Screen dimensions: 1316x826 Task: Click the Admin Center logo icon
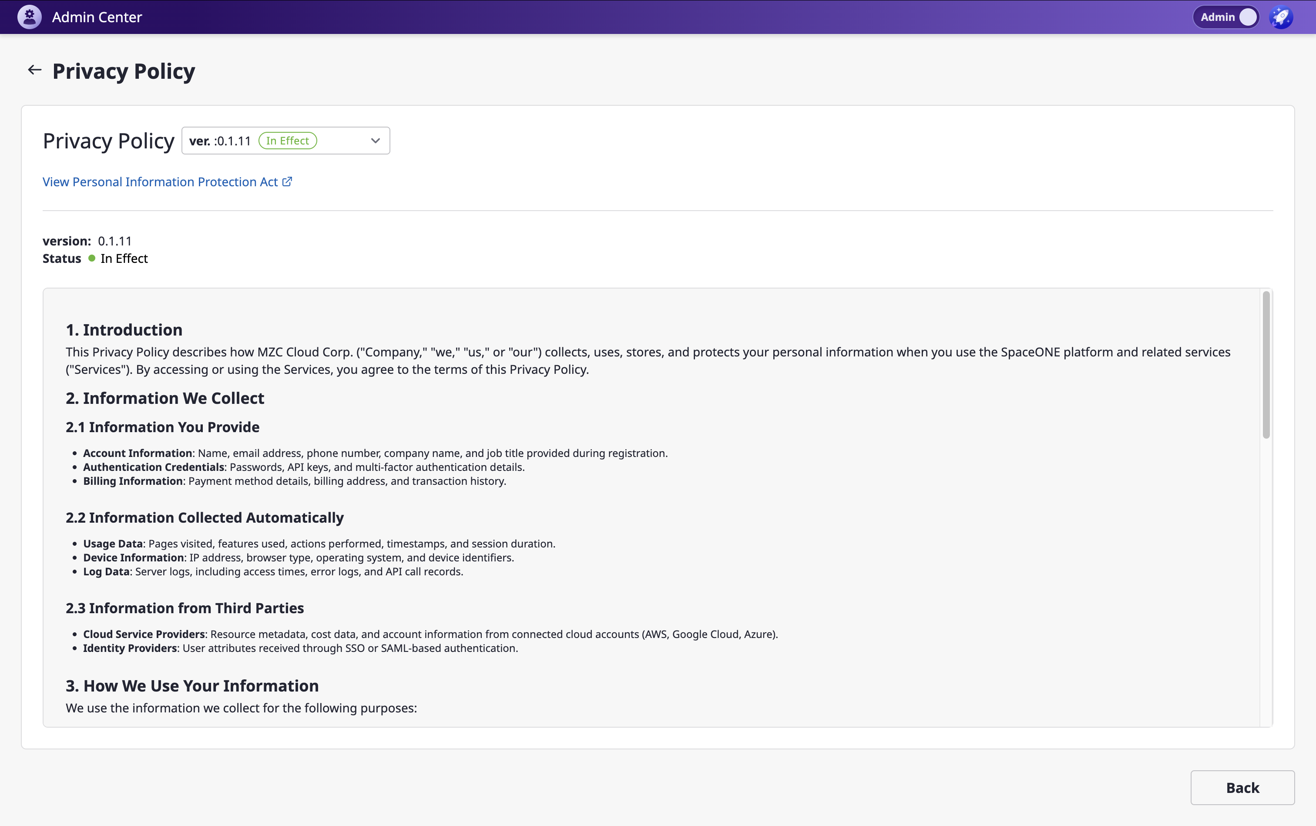[x=29, y=17]
